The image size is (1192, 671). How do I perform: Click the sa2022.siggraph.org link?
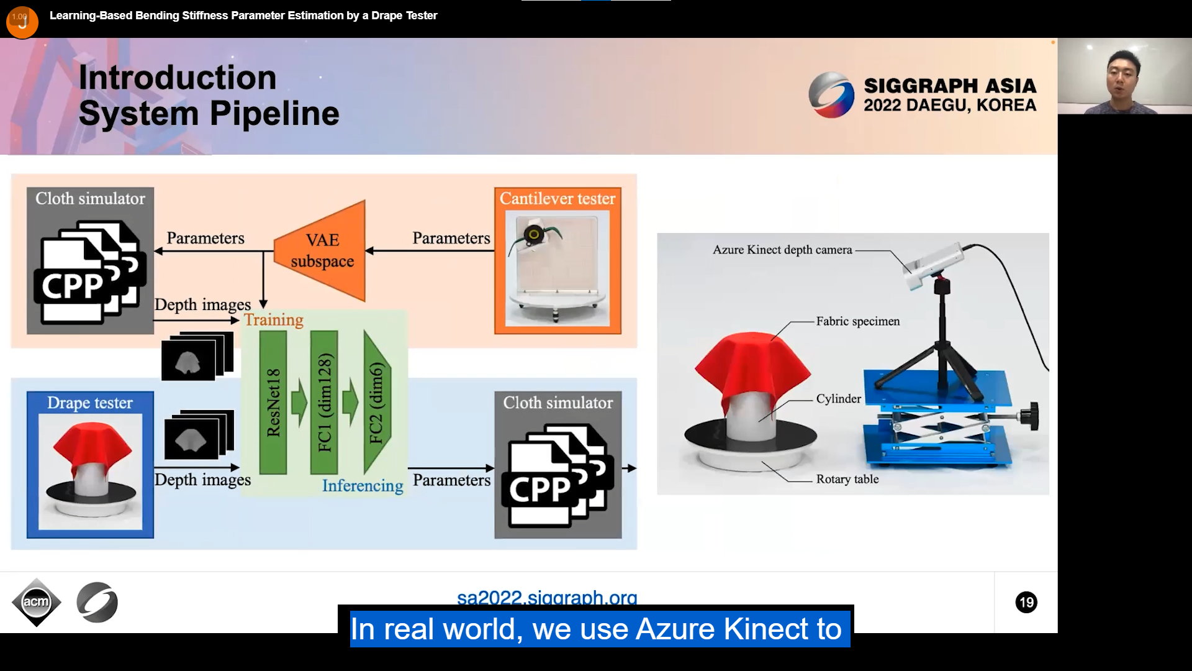546,597
